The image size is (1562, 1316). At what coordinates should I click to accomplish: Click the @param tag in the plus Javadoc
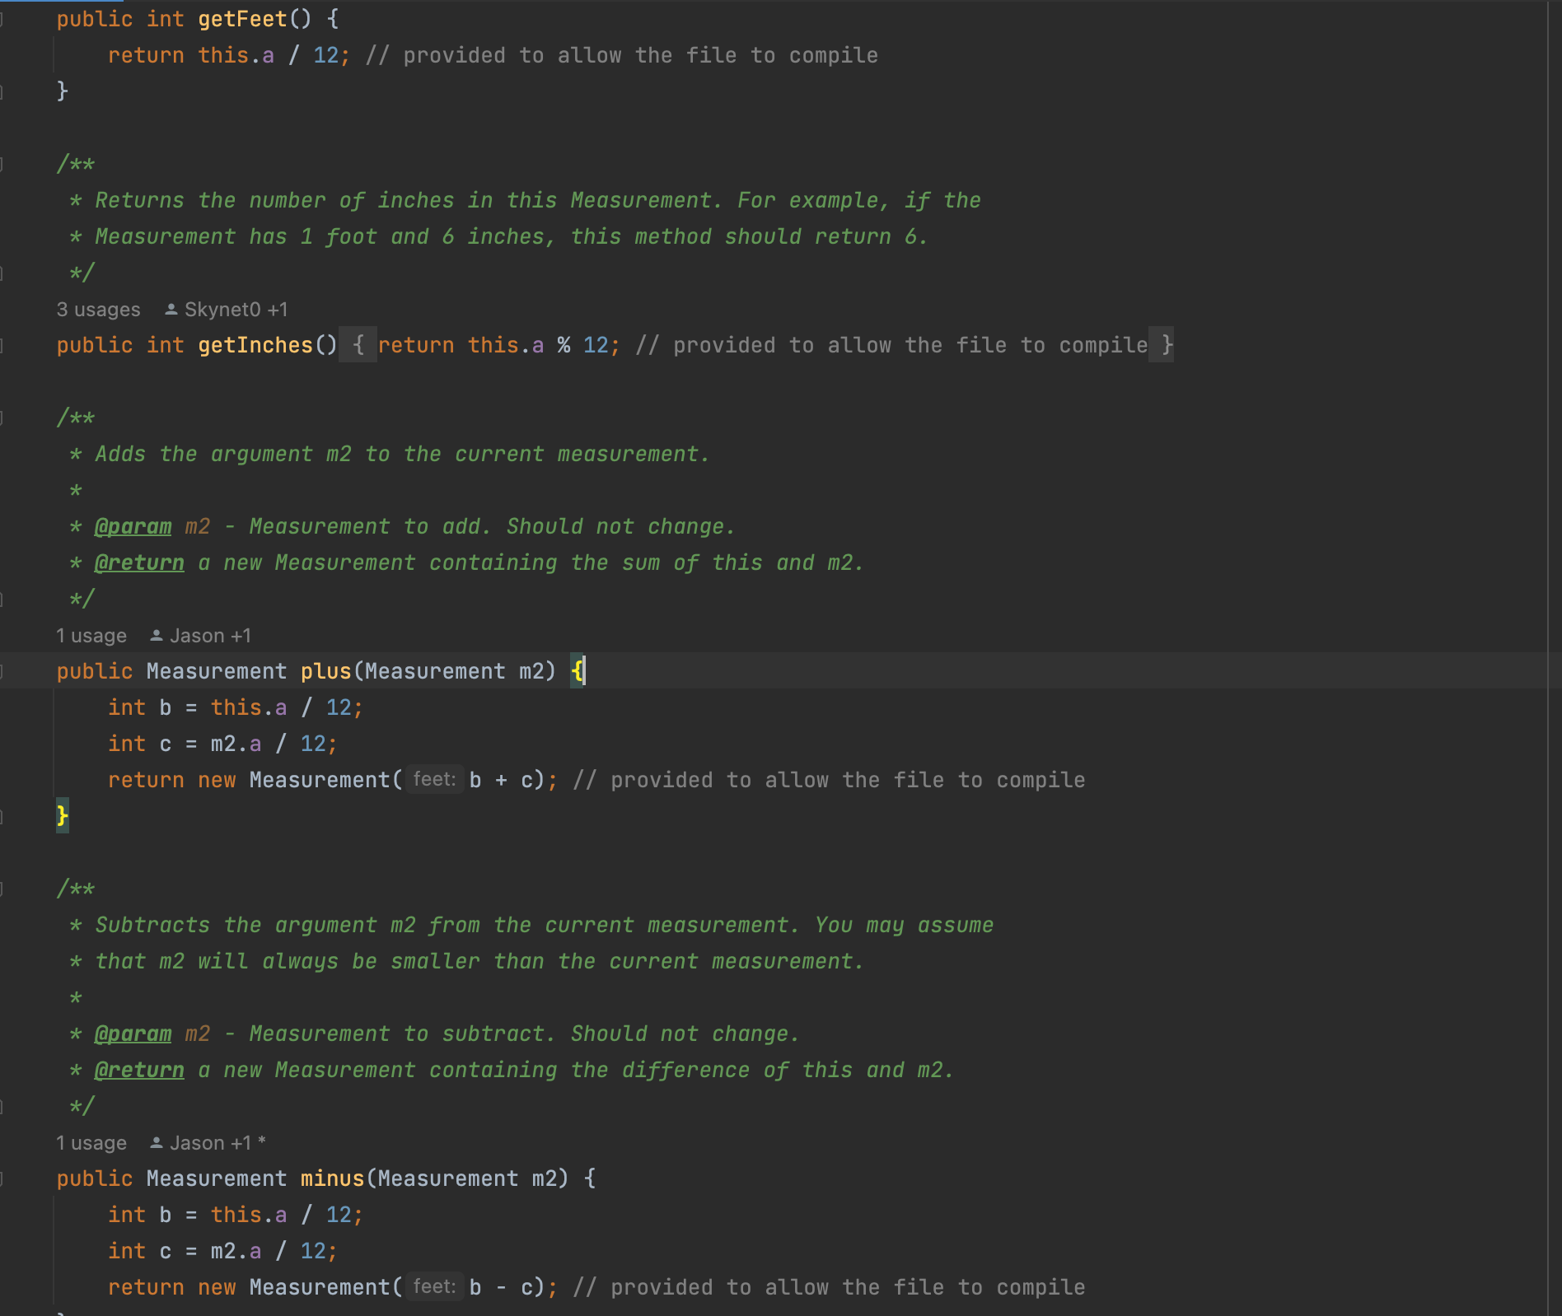133,527
